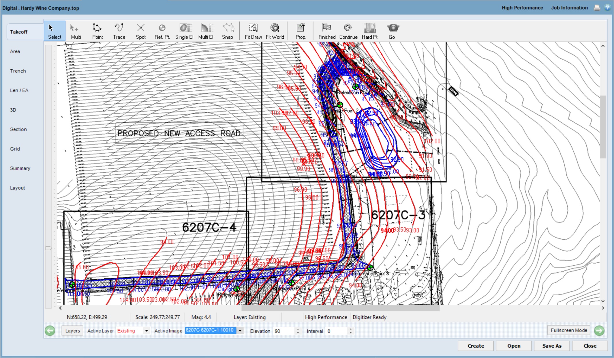Viewport: 614px width, 358px height.
Task: Select the Single El tool
Action: (184, 31)
